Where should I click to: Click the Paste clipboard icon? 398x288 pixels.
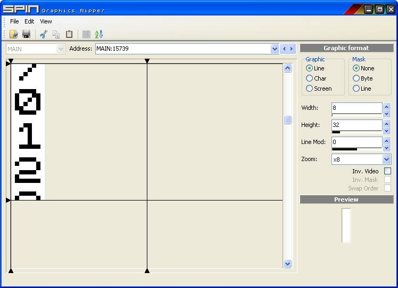click(69, 34)
